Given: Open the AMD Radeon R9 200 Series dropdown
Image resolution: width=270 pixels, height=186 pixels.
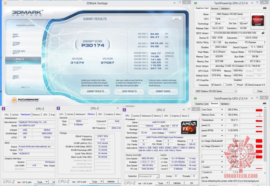Looking at the screenshot, I should [x=216, y=91].
